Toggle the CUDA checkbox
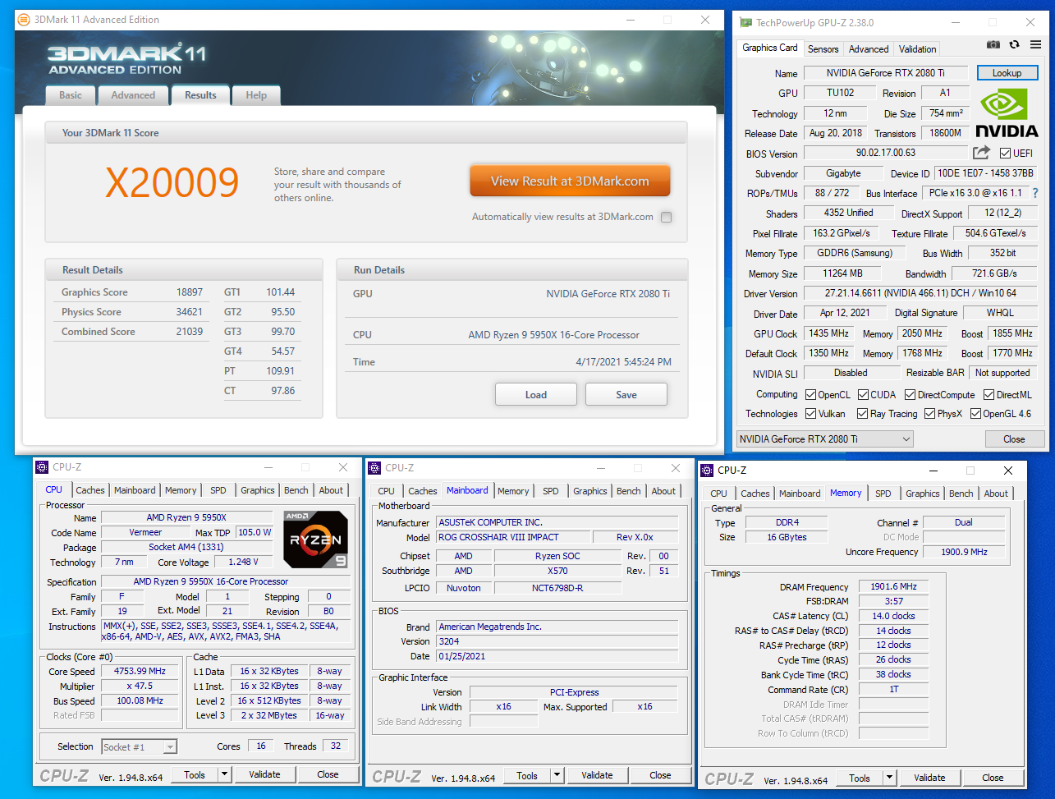1055x799 pixels. coord(862,395)
